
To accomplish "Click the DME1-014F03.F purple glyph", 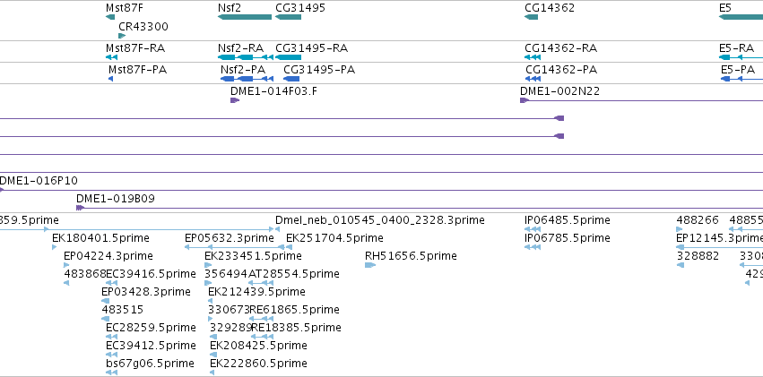I will [235, 100].
